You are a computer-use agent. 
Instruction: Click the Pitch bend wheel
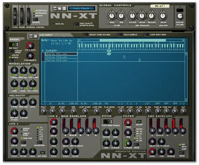click(15, 17)
